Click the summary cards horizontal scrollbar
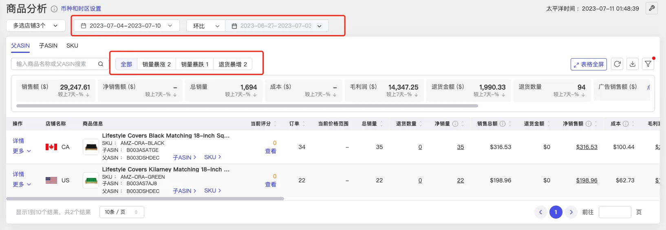Image resolution: width=666 pixels, height=230 pixels. [x=247, y=106]
